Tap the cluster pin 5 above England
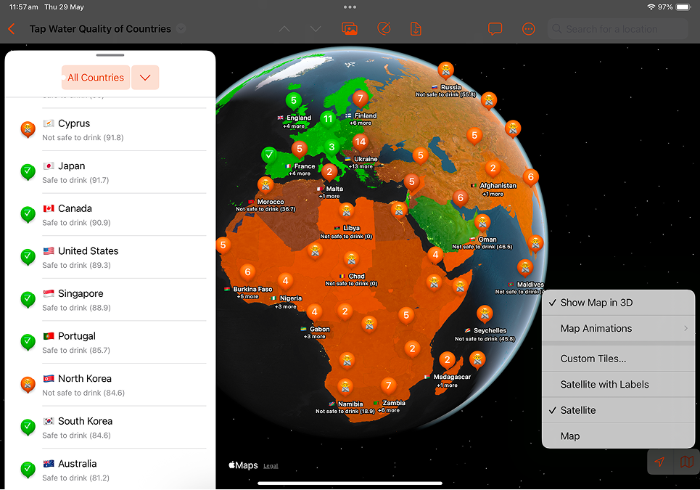This screenshot has width=700, height=490. (294, 101)
